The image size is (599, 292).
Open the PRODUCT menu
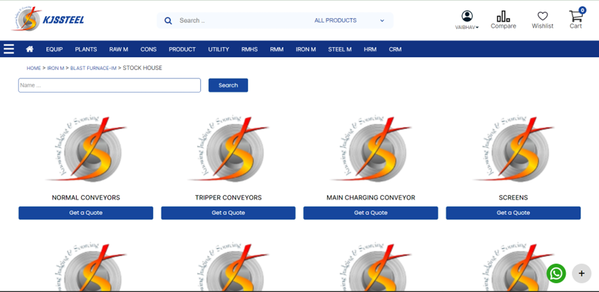(x=182, y=49)
